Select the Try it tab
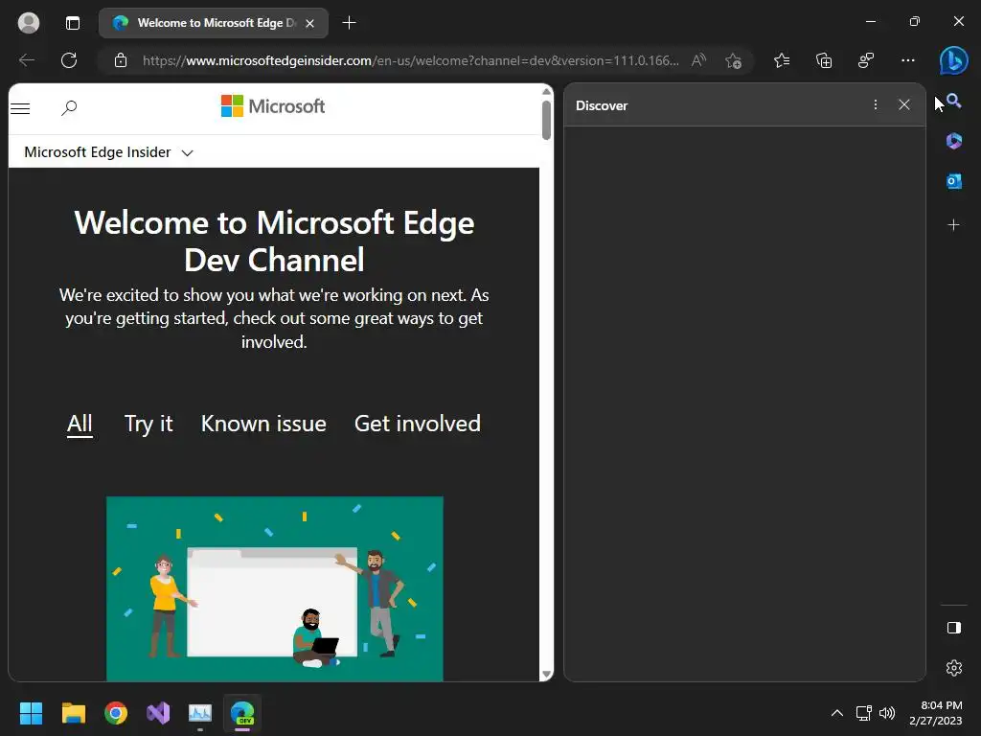The height and width of the screenshot is (736, 981). point(148,424)
